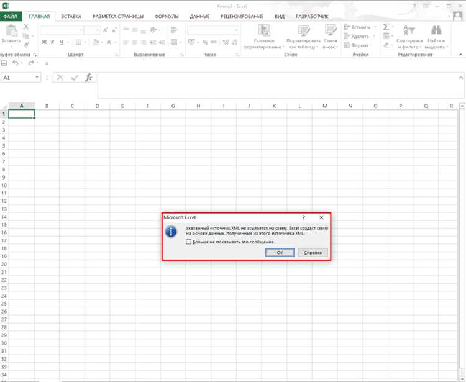Screen dimensions: 466x382
Task: Toggle underline (Ч) formatting
Action: [62, 42]
